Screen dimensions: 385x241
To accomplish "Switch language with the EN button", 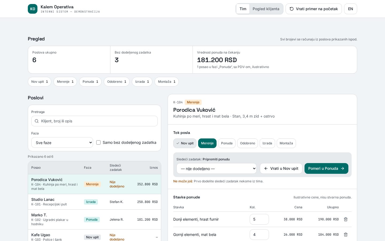I will coord(351,9).
